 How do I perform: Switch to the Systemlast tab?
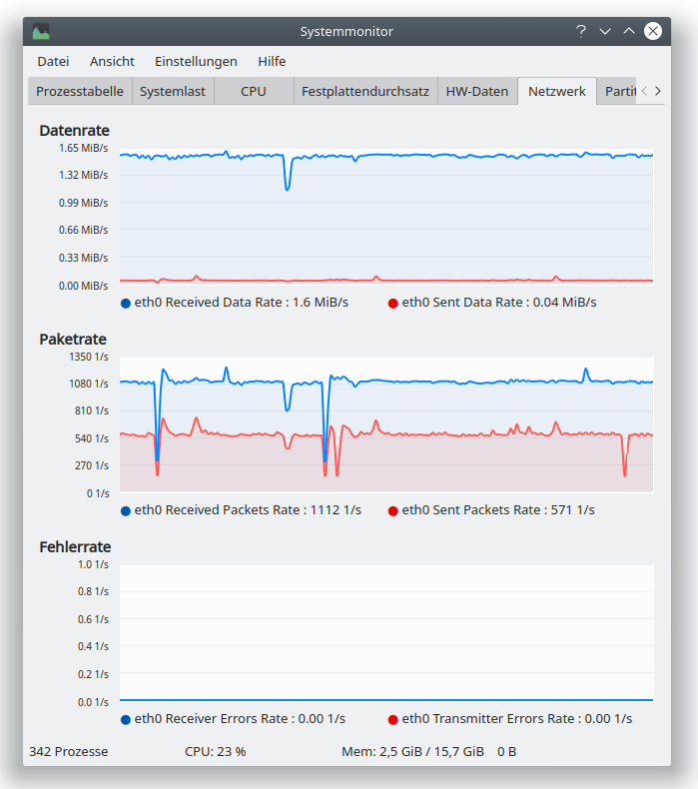[173, 91]
